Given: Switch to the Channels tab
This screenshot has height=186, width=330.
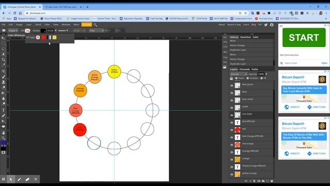Looking at the screenshot, I should pos(244,69).
